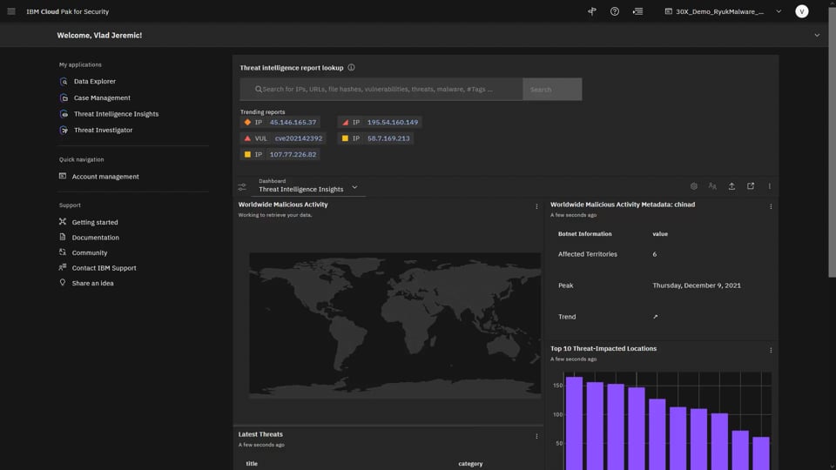Open Case Management application
The height and width of the screenshot is (470, 836).
102,97
